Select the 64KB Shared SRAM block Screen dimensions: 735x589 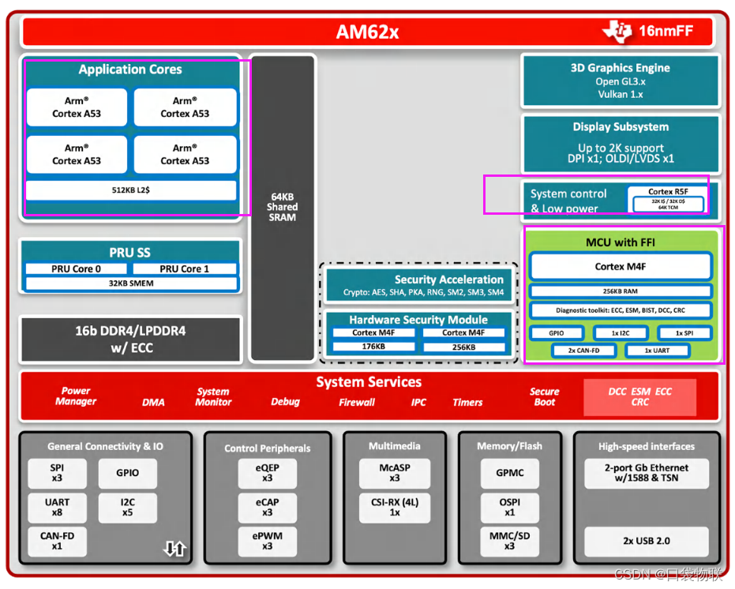point(282,207)
